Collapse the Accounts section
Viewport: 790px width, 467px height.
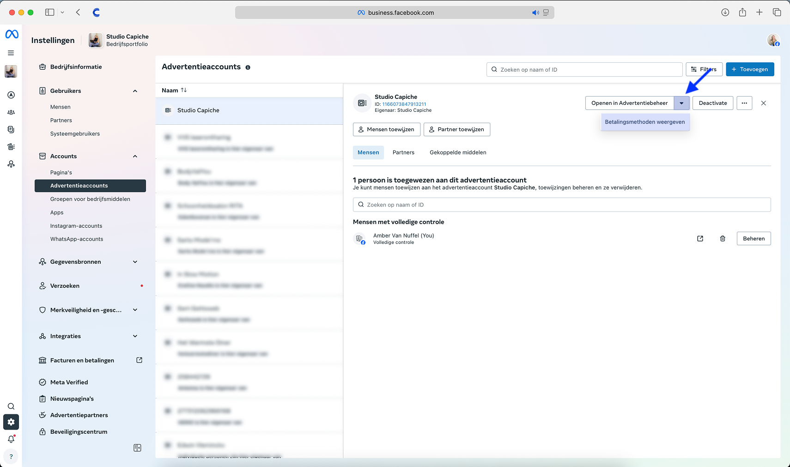pyautogui.click(x=135, y=157)
